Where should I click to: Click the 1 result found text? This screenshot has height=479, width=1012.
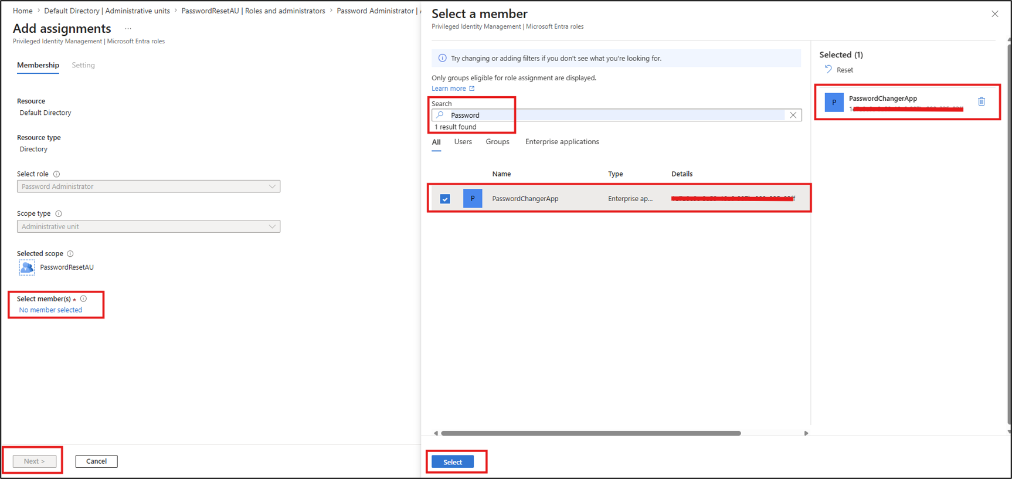point(456,127)
